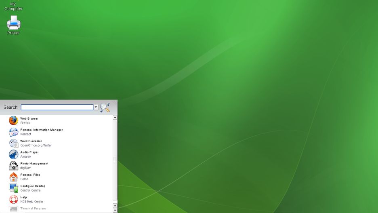This screenshot has height=213, width=378.
Task: Click the "Word Processor" entry title
Action: [31, 141]
